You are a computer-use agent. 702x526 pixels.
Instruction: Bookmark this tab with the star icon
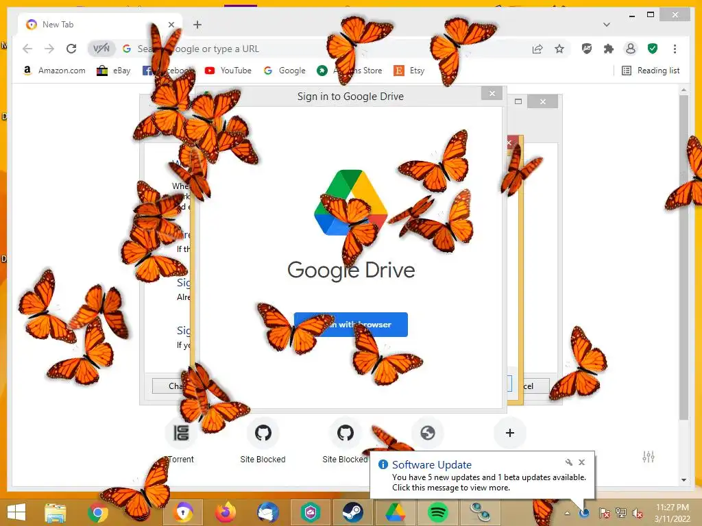click(559, 49)
